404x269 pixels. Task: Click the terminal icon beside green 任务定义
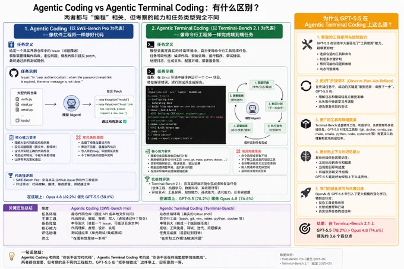click(x=150, y=45)
